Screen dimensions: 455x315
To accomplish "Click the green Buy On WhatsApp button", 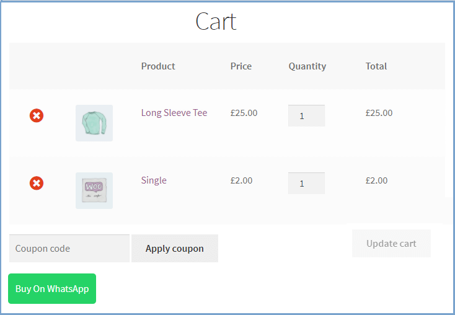I will coord(52,288).
